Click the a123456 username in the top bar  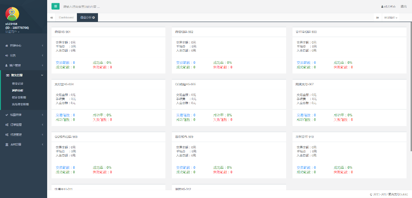point(389,6)
